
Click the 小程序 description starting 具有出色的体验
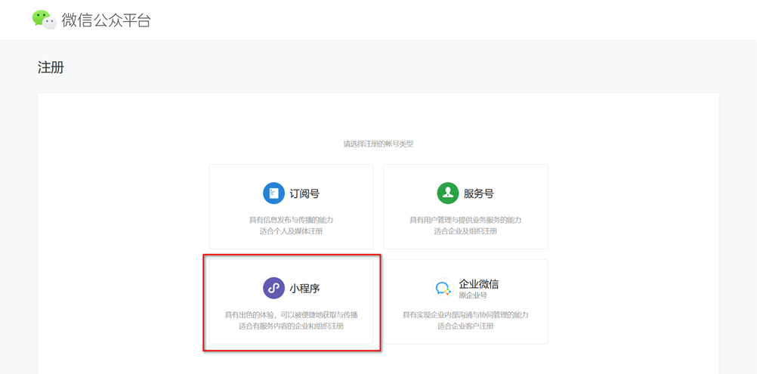point(291,315)
